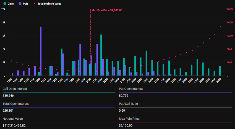This screenshot has width=235, height=129.
Task: Select the Notional Value figure $417,210,439.82
Action: pos(18,125)
